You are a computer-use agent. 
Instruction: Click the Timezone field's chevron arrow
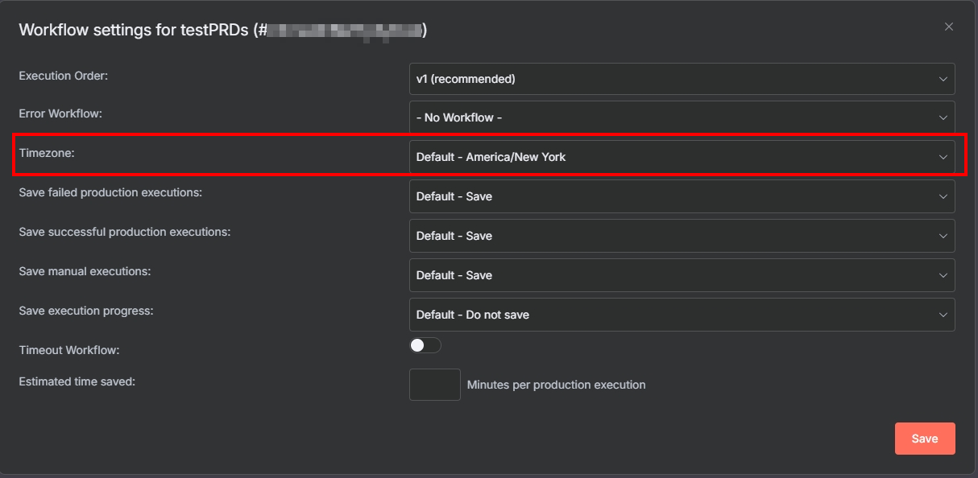click(x=943, y=157)
